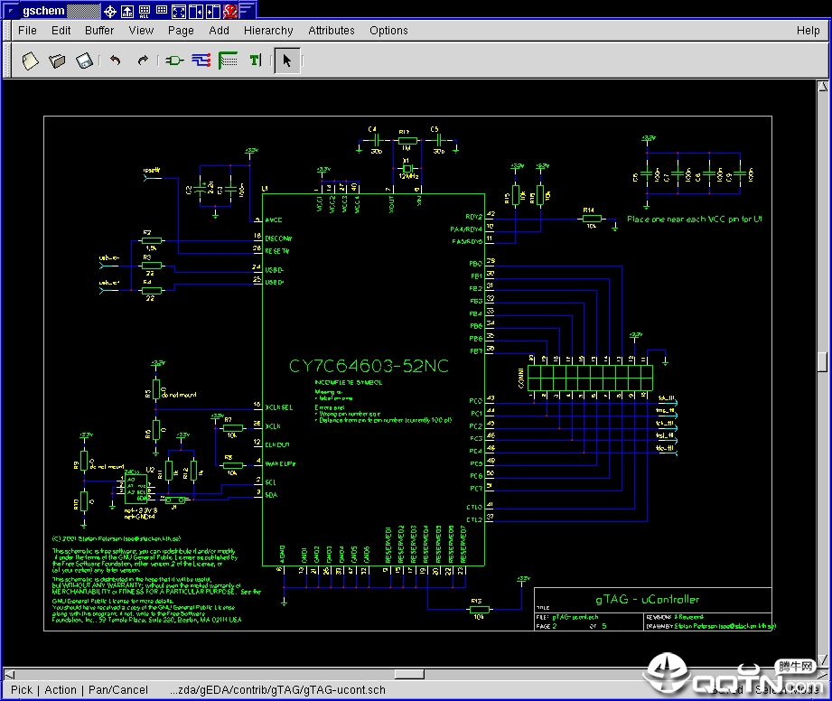Click the red skull kill-window icon
The image size is (832, 701).
230,11
